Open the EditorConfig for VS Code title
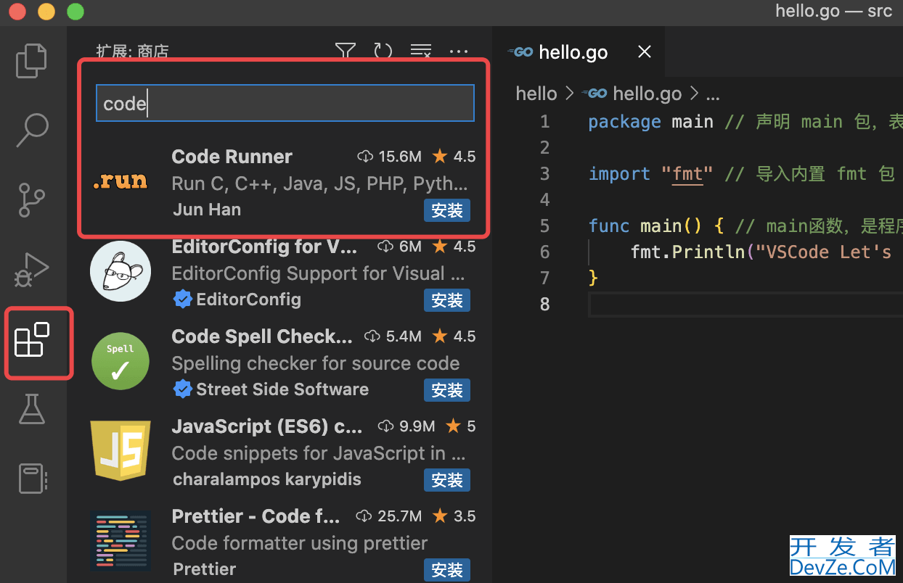 [264, 247]
